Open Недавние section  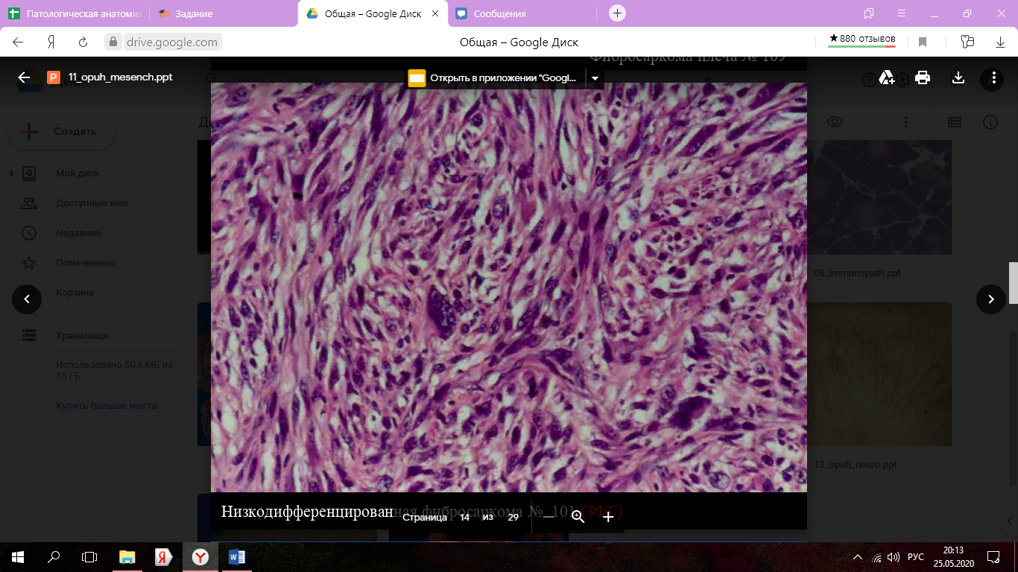click(78, 233)
